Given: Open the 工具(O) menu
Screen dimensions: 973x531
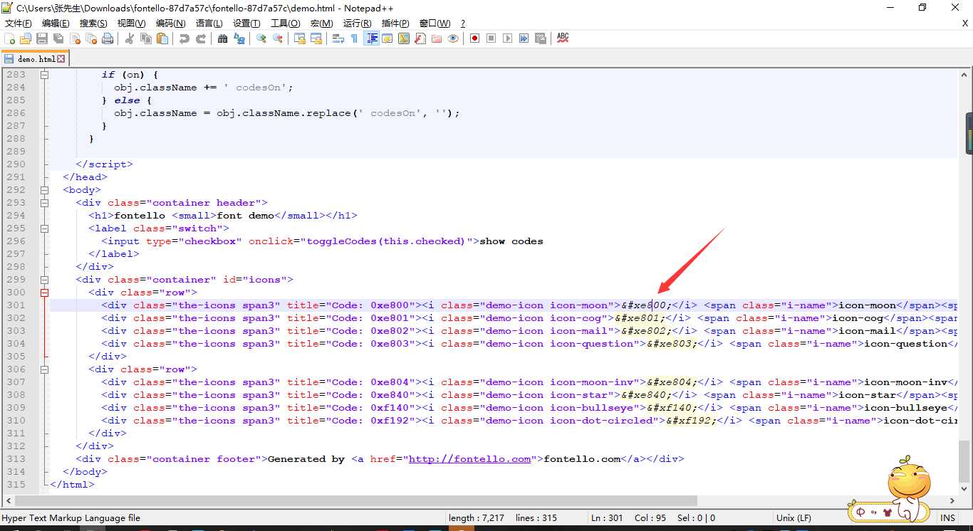Looking at the screenshot, I should click(x=285, y=23).
